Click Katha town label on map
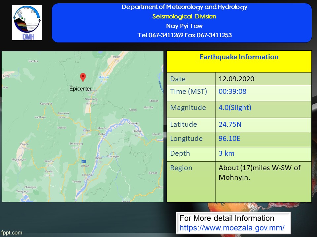317x237 pixels. click(102, 134)
